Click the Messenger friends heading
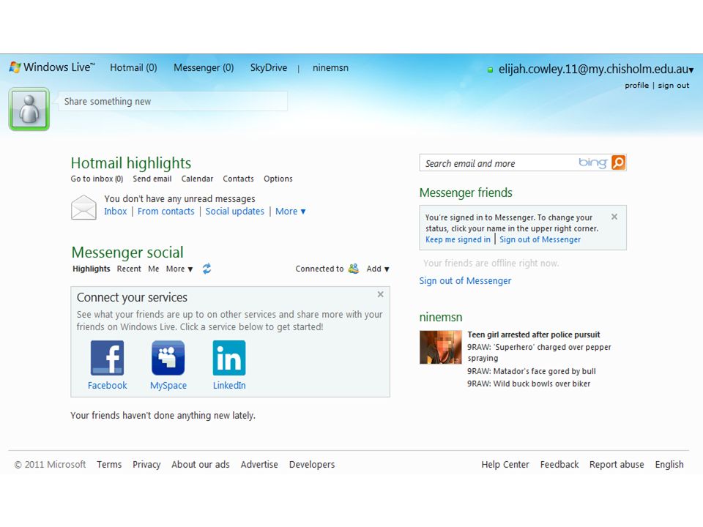703x527 pixels. pyautogui.click(x=466, y=193)
